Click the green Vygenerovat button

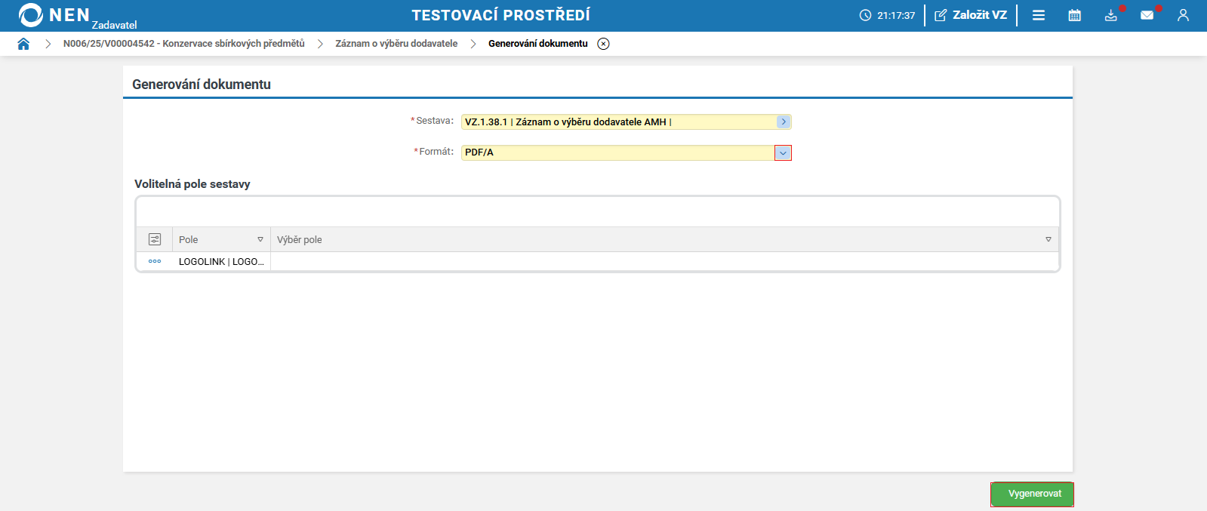(x=1032, y=494)
